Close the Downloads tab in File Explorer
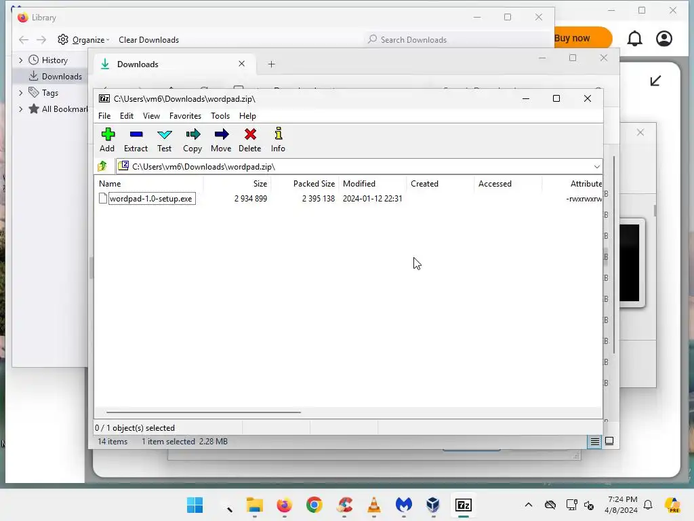Image resolution: width=694 pixels, height=521 pixels. pos(242,64)
